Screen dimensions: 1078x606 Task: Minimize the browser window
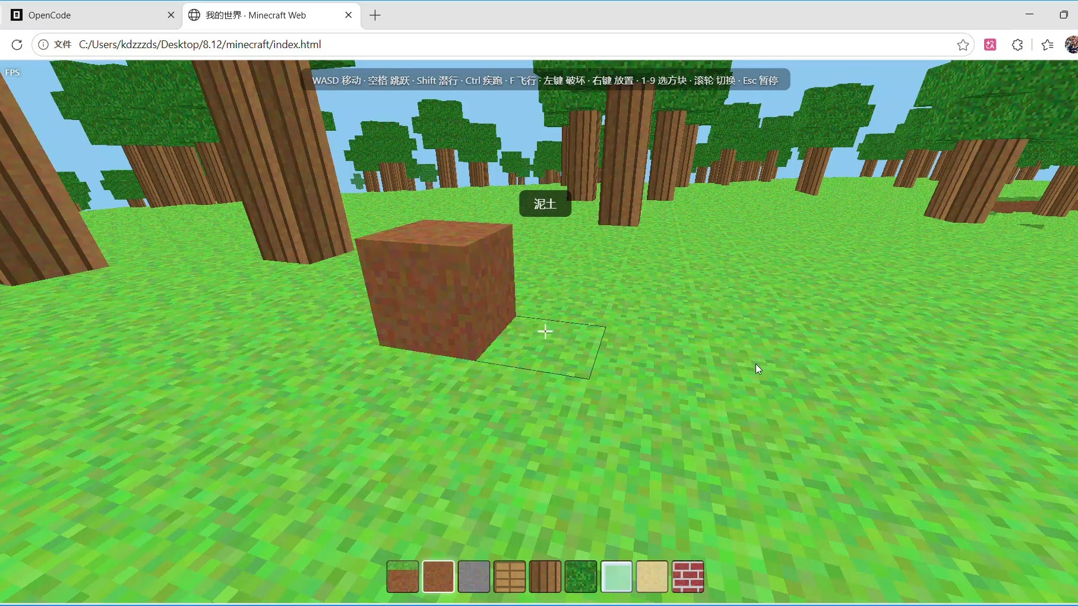pyautogui.click(x=1030, y=15)
